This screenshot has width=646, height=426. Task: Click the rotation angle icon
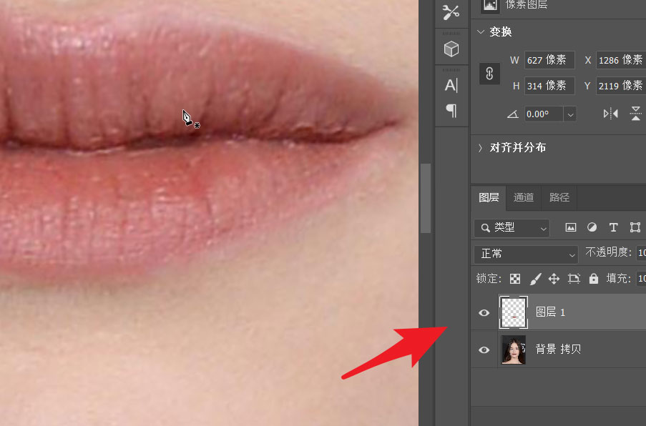[x=512, y=114]
